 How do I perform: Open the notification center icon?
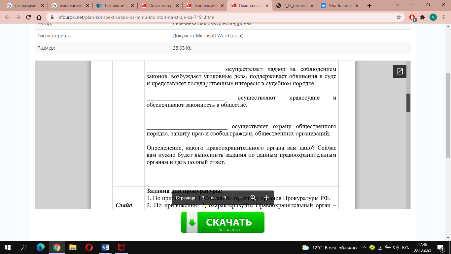pyautogui.click(x=440, y=247)
